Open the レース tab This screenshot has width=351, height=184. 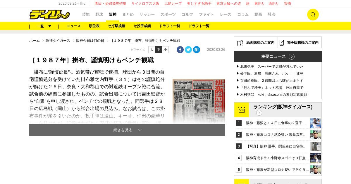(226, 15)
